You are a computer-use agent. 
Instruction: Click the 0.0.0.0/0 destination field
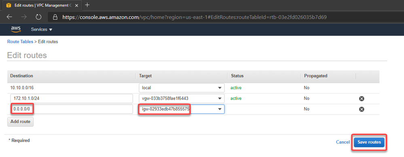coord(72,109)
